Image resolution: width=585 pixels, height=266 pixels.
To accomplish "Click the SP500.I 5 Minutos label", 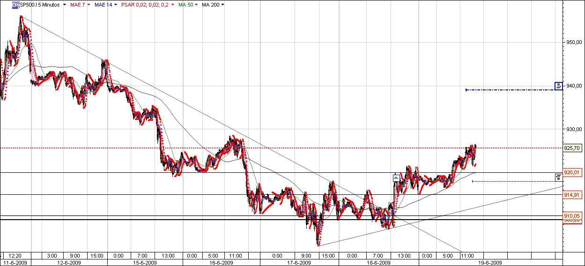I will point(40,5).
